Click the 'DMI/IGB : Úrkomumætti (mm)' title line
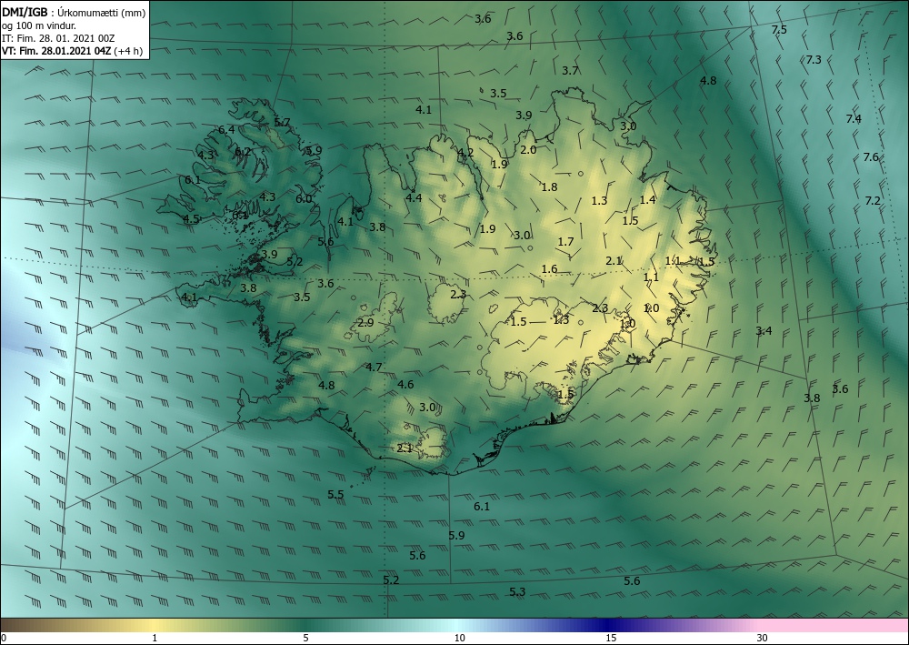Image resolution: width=909 pixels, height=645 pixels. (x=74, y=12)
